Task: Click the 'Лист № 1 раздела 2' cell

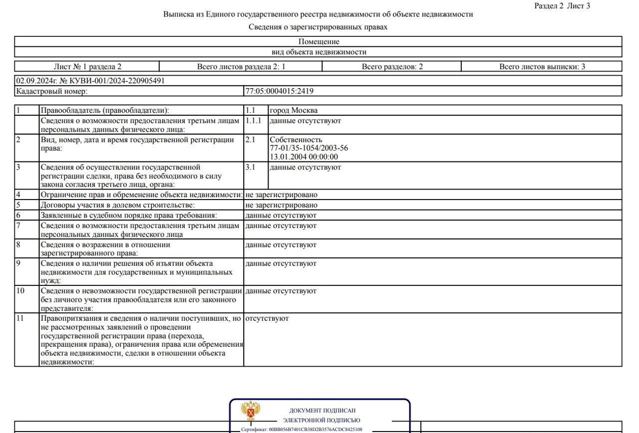Action: pos(87,66)
